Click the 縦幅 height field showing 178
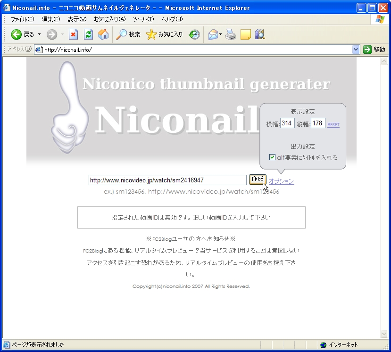 coord(318,123)
